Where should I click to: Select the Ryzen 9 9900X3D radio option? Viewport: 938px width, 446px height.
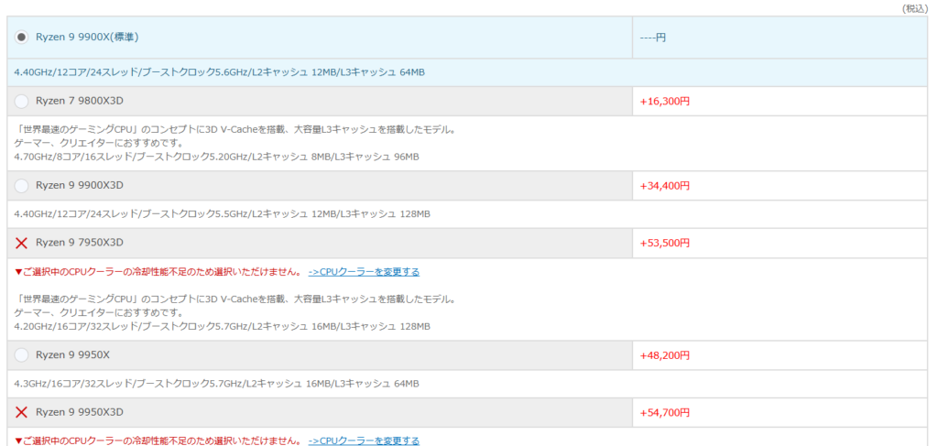click(22, 186)
